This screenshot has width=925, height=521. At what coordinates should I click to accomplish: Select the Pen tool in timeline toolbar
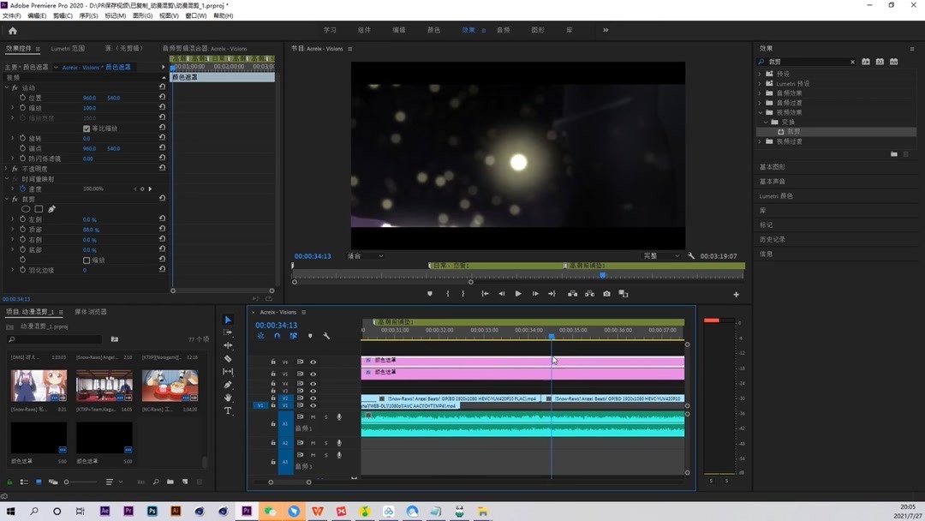(x=228, y=385)
